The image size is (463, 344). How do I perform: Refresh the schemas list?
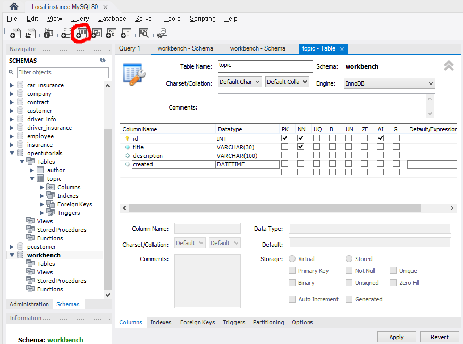click(103, 60)
